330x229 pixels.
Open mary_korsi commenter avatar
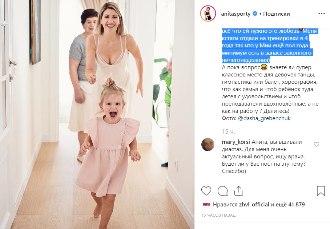[x=208, y=145]
